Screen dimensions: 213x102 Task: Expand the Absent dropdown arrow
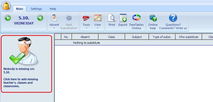tap(54, 28)
